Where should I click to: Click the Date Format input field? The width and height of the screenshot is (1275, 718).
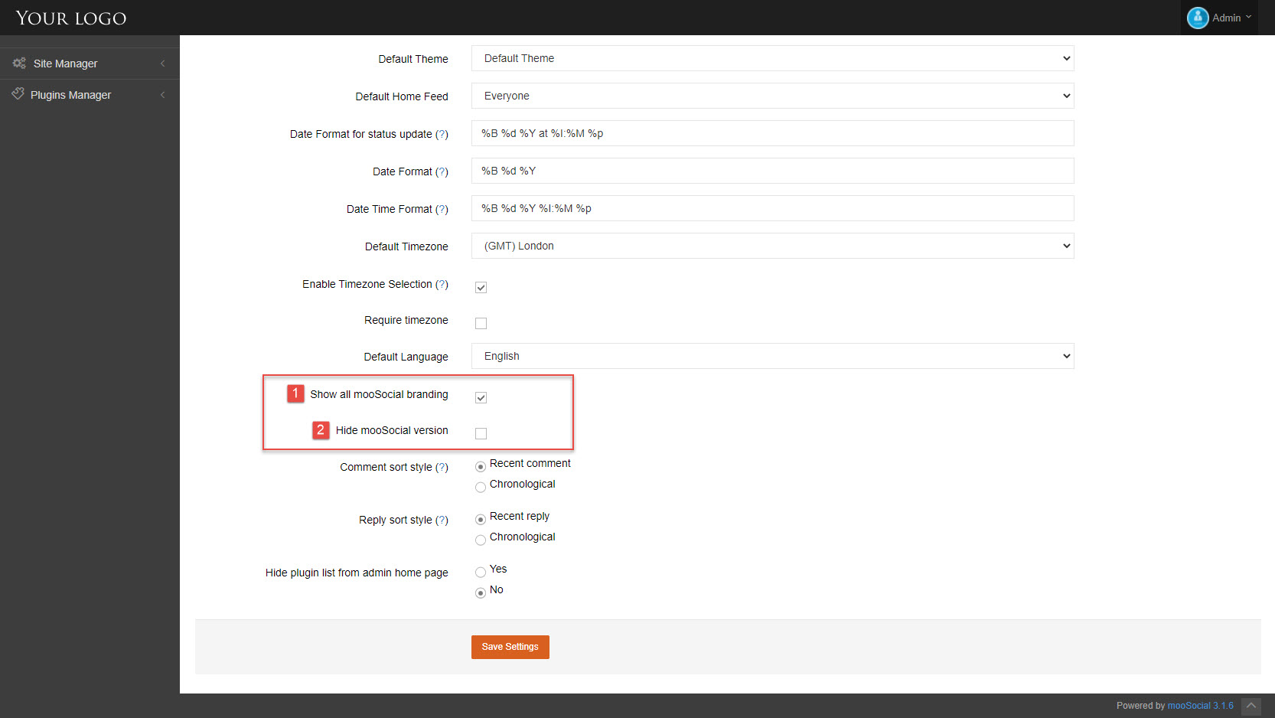[773, 171]
